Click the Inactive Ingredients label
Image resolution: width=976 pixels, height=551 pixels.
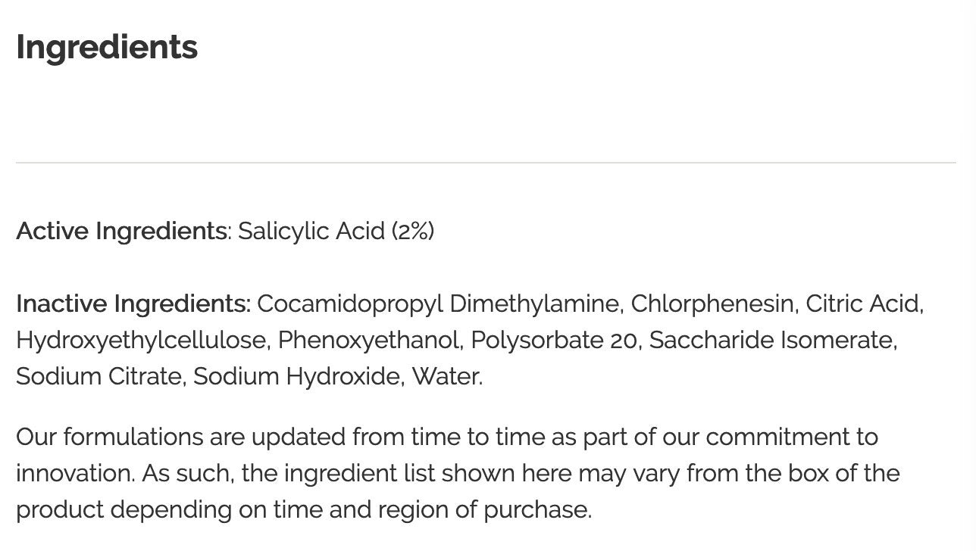(133, 304)
